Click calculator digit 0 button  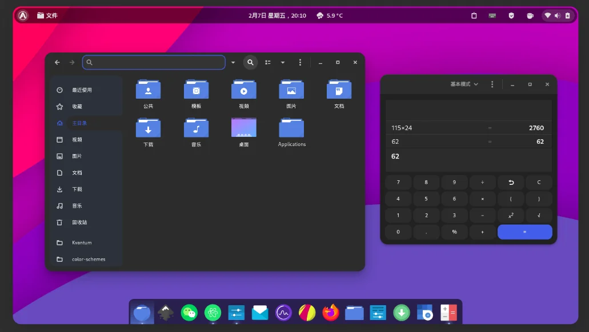tap(398, 232)
